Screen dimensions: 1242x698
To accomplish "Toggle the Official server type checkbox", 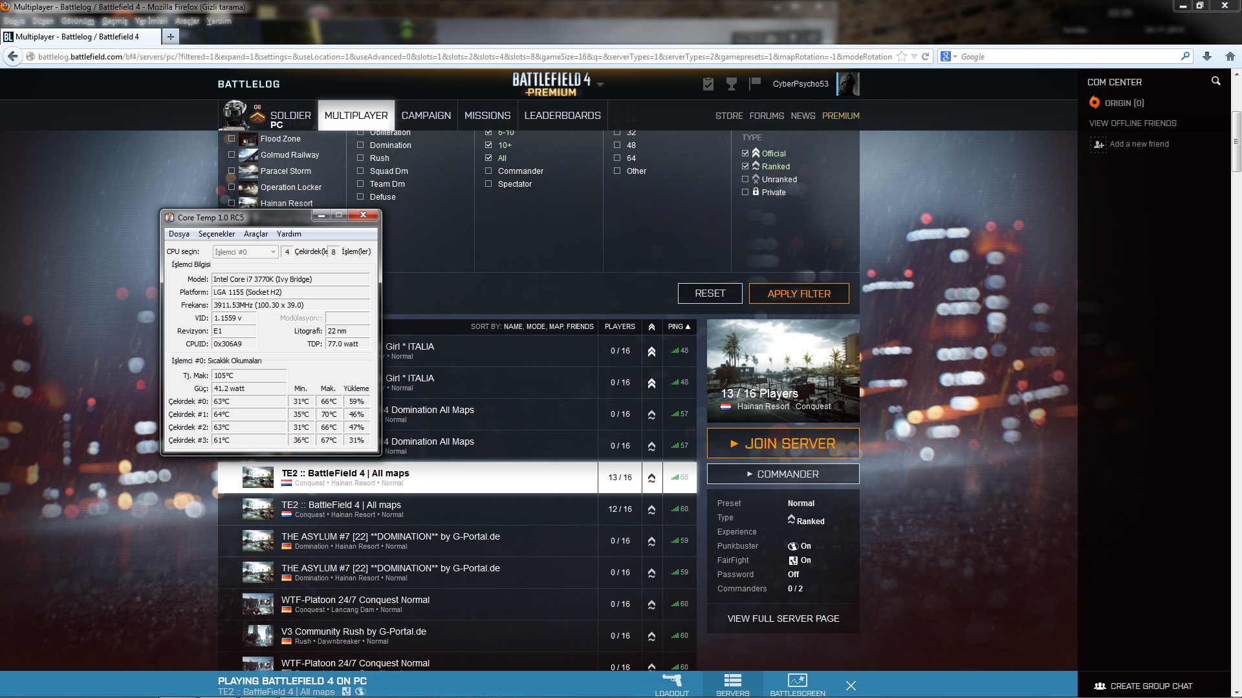I will coord(745,153).
